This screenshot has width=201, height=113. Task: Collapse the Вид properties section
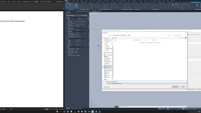pyautogui.click(x=86, y=39)
